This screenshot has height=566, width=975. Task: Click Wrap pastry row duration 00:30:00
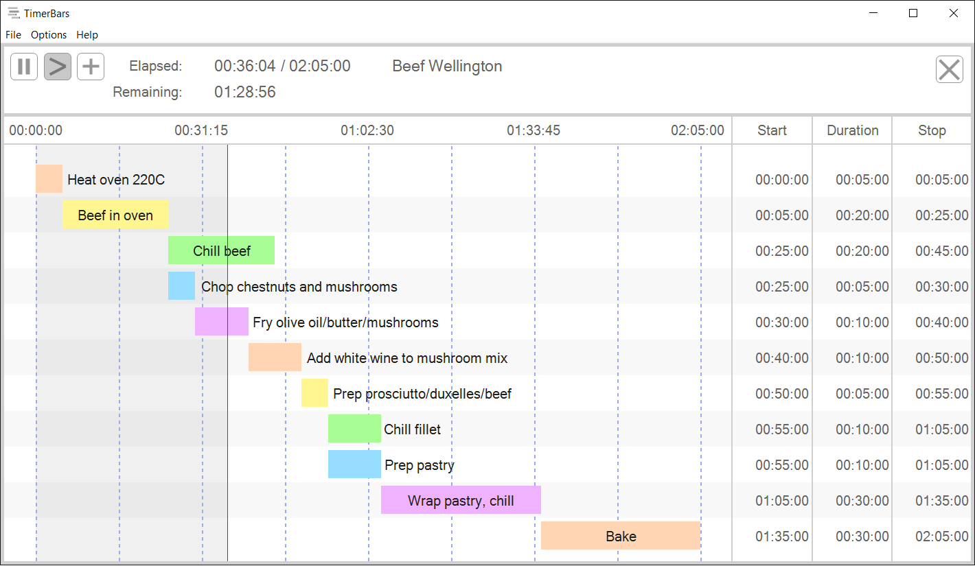[x=862, y=501]
